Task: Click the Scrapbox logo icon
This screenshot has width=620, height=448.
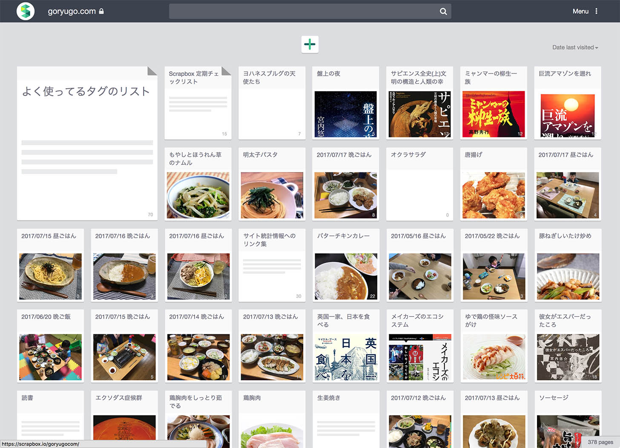Action: click(26, 11)
